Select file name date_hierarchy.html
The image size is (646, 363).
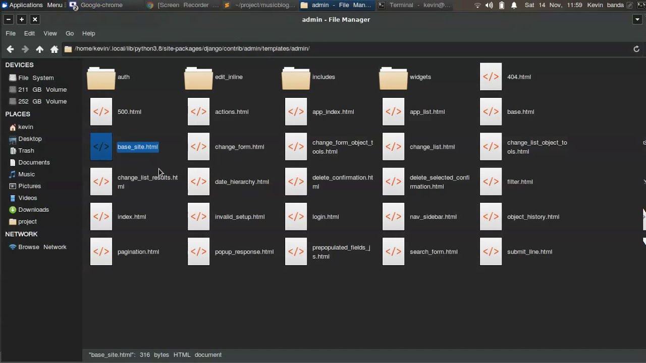click(x=242, y=181)
